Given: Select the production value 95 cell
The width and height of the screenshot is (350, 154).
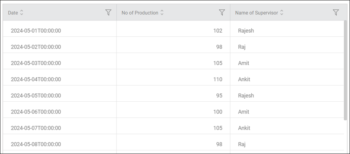Looking at the screenshot, I should point(173,95).
